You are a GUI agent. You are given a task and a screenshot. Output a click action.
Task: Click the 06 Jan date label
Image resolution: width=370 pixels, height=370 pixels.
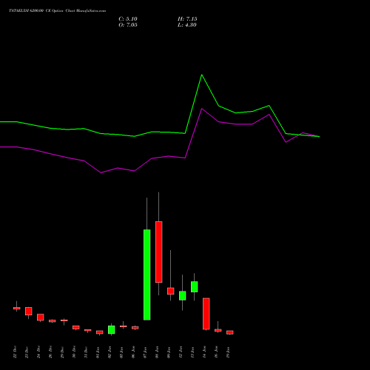(x=133, y=352)
